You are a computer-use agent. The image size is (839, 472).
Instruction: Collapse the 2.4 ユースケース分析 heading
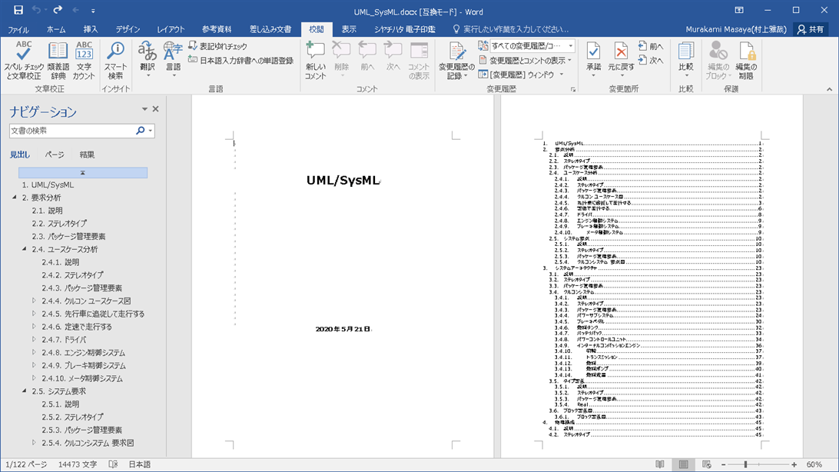[24, 249]
